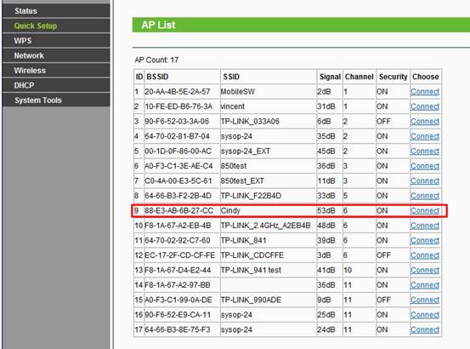Screen dimensions: 470x349
Task: Connect to TP-LINK_941 test network
Action: [425, 270]
